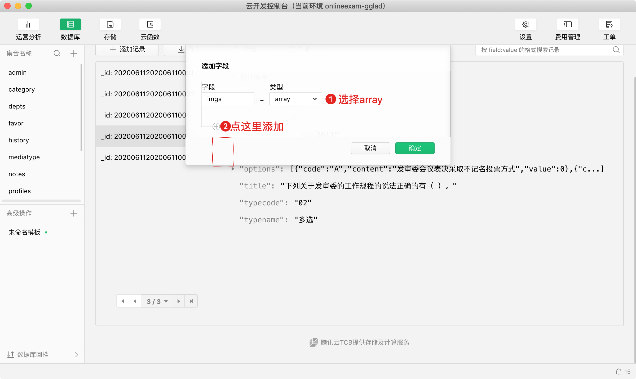Screen dimensions: 636x379
Task: Open the 存储 storage icon
Action: pos(110,25)
